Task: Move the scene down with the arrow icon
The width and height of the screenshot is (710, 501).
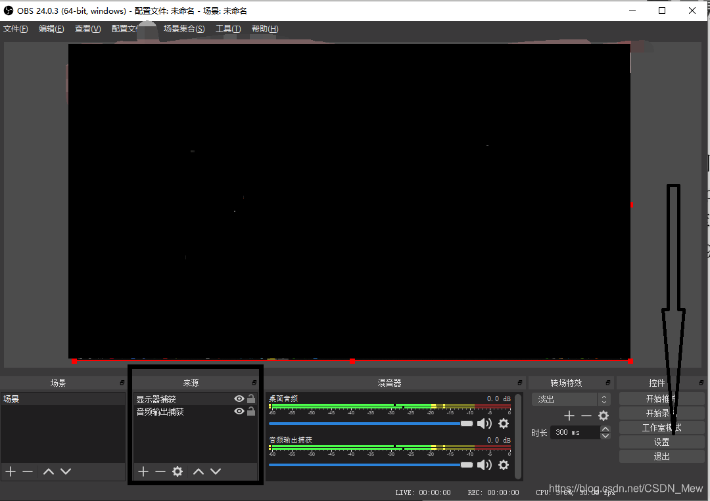Action: tap(66, 471)
